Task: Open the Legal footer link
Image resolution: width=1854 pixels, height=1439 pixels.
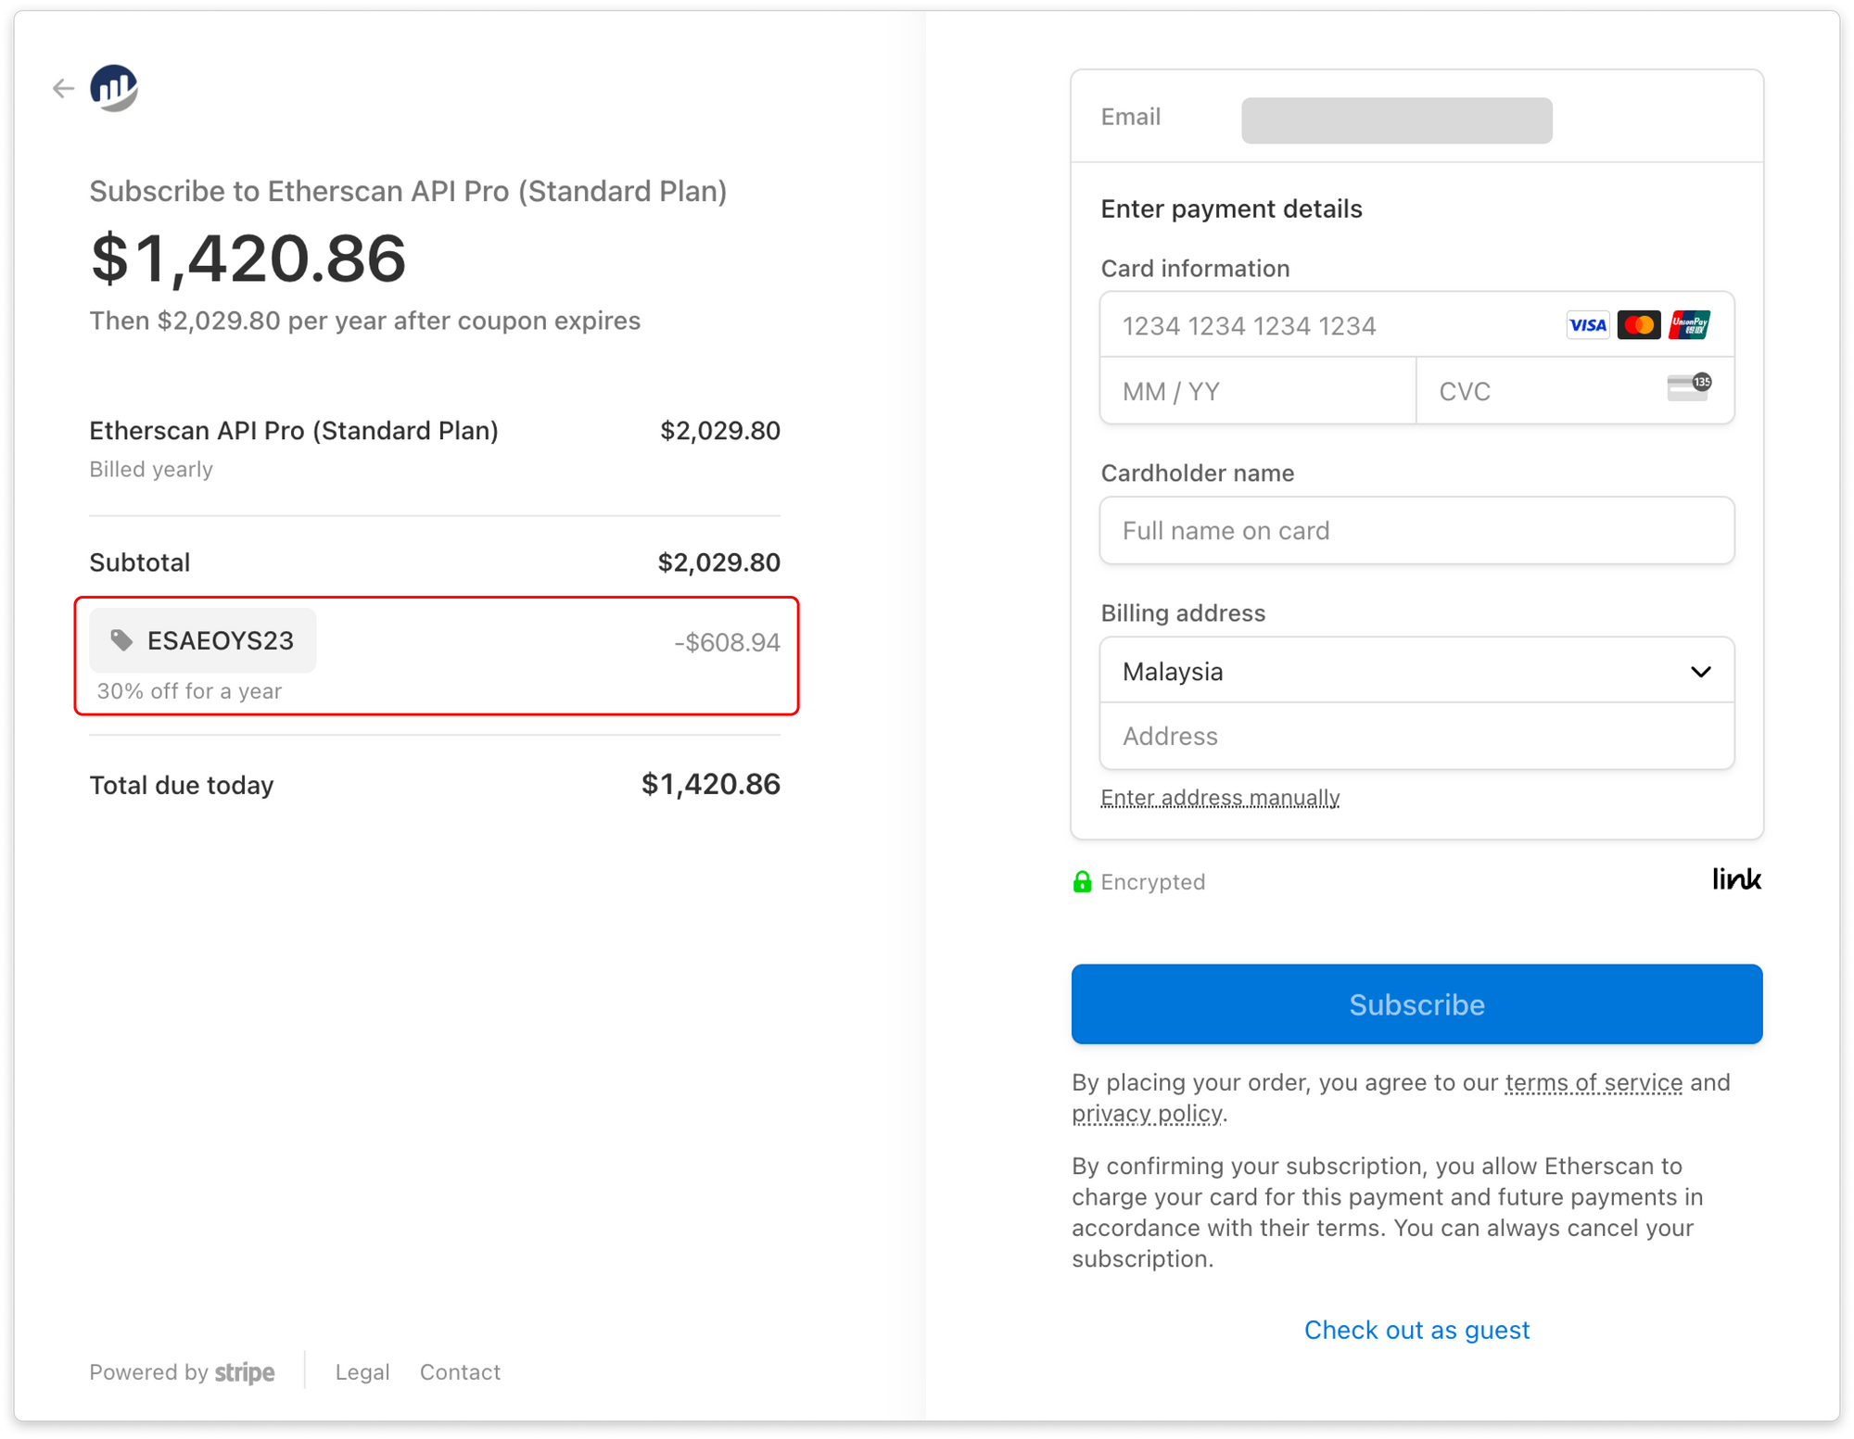Action: (362, 1372)
